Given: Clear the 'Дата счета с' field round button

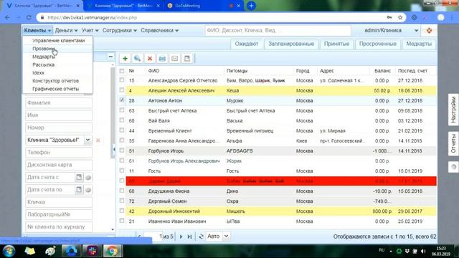Looking at the screenshot, I should [x=88, y=178].
